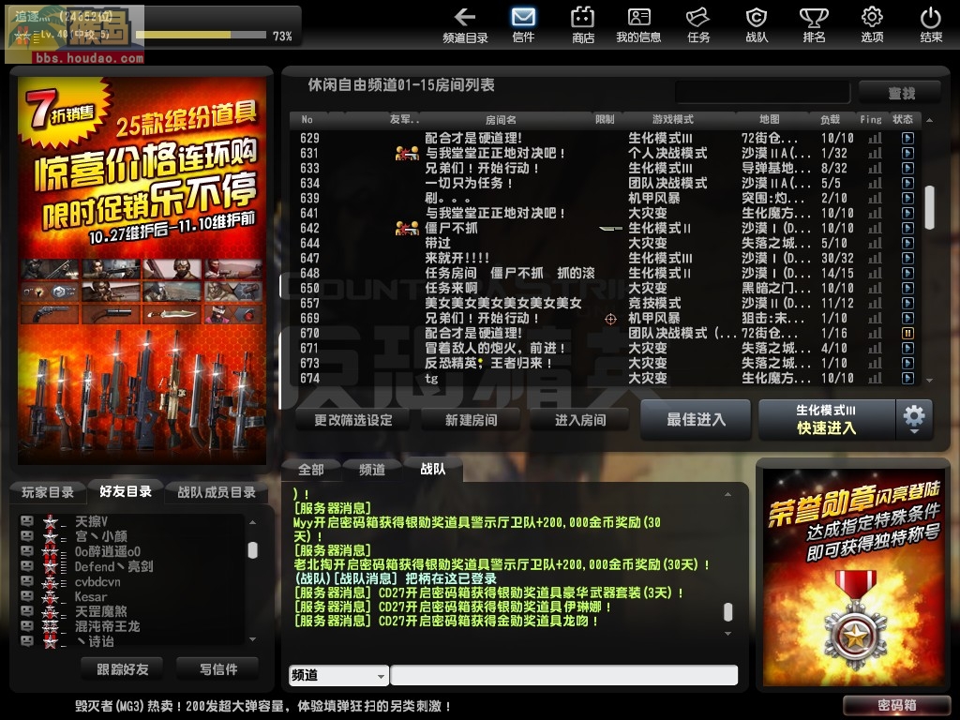Open the options (选项) menu

point(872,25)
